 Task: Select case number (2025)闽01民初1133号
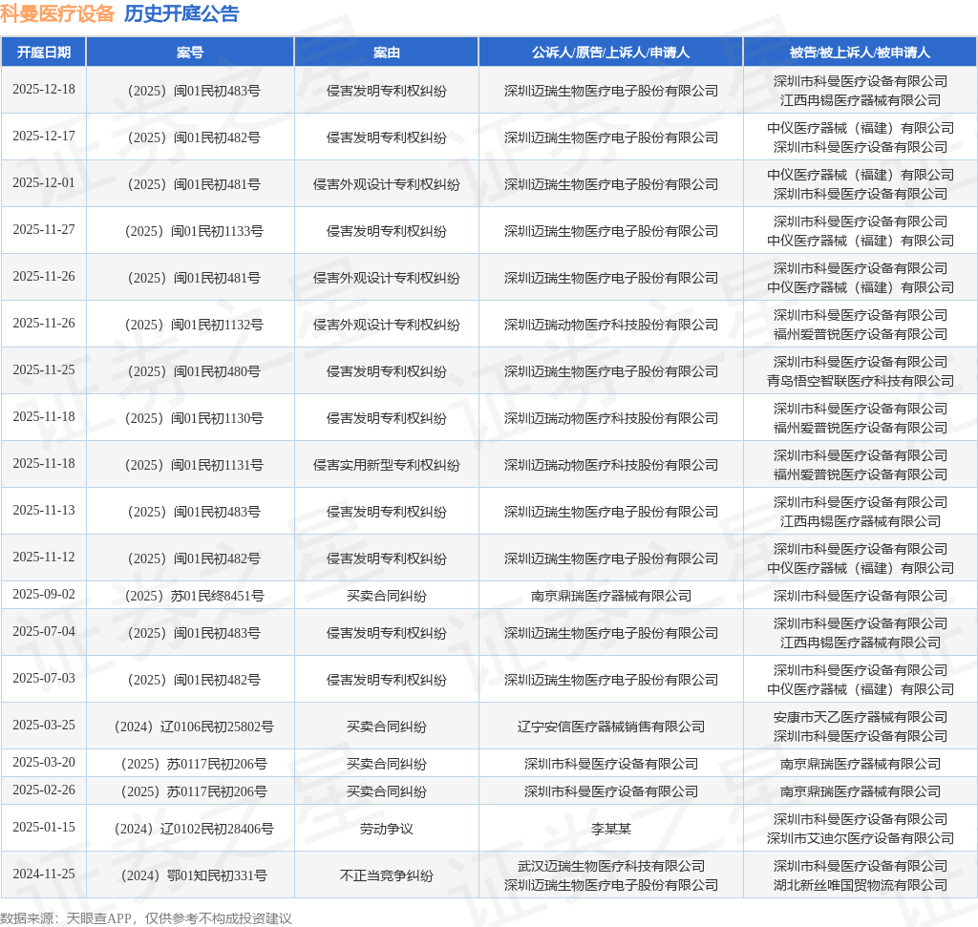click(194, 231)
